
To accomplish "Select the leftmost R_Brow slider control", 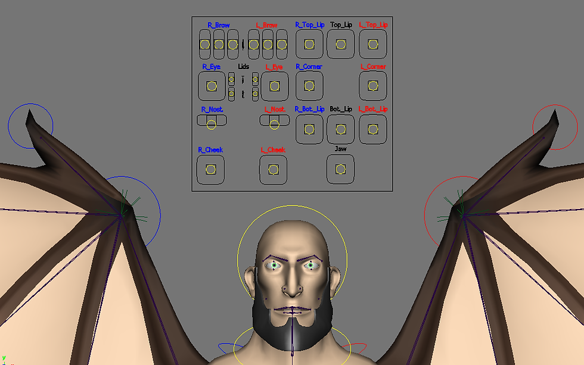I will pos(205,45).
